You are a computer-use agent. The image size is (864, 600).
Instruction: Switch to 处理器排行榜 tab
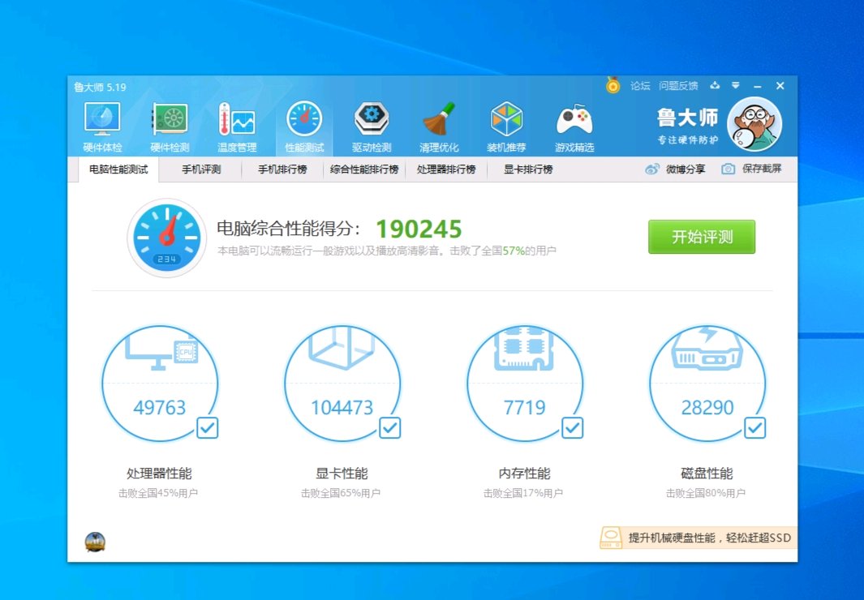(x=445, y=169)
